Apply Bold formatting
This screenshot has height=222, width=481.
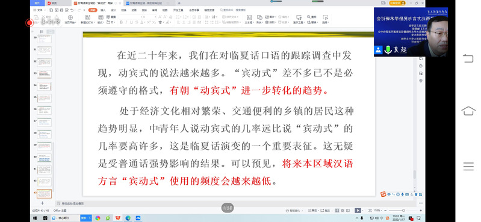(x=122, y=22)
